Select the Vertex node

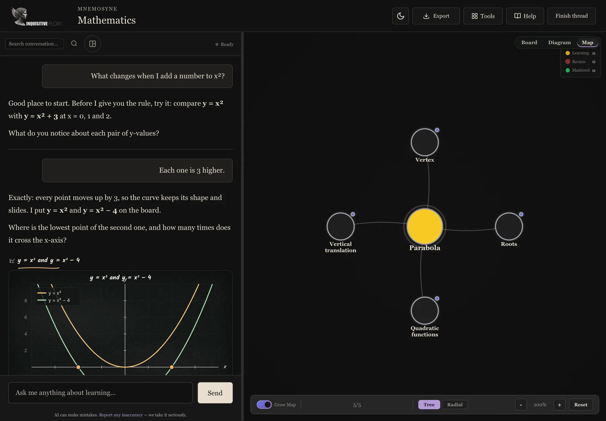pyautogui.click(x=425, y=142)
